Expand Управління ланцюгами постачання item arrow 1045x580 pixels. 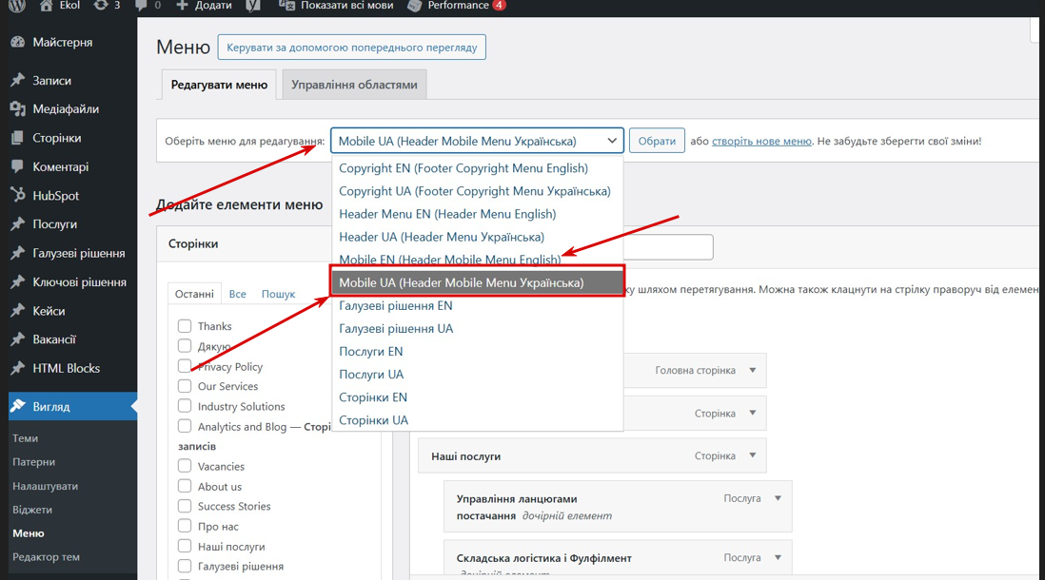point(778,498)
